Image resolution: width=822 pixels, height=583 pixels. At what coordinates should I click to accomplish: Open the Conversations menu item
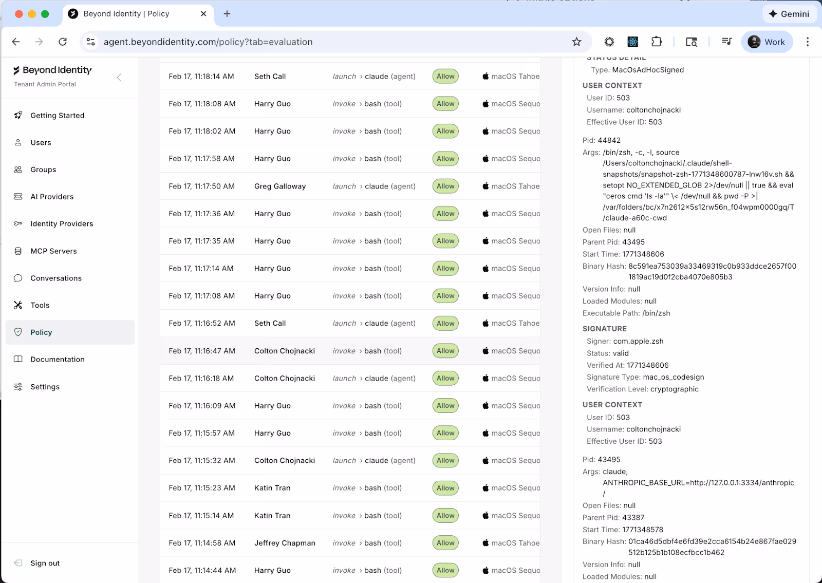70,278
